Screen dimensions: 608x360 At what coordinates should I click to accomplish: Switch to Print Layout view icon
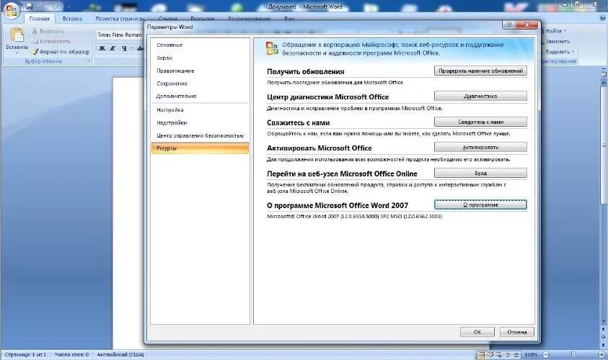coord(481,354)
